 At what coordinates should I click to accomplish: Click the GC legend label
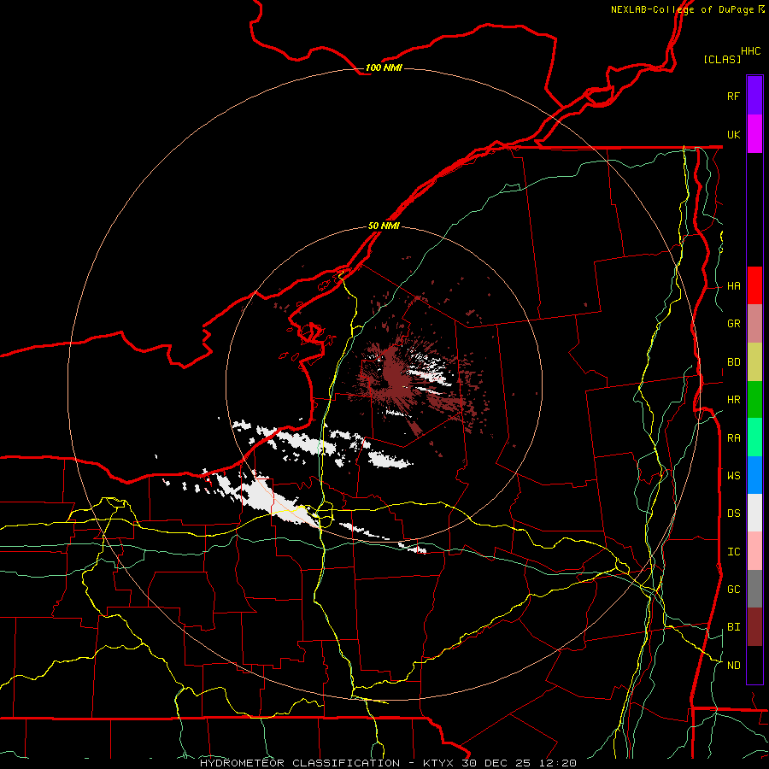733,590
